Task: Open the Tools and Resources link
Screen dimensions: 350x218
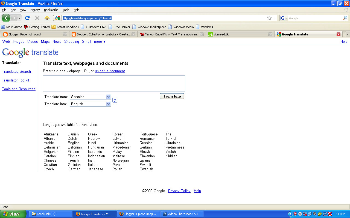Action: coord(19,89)
